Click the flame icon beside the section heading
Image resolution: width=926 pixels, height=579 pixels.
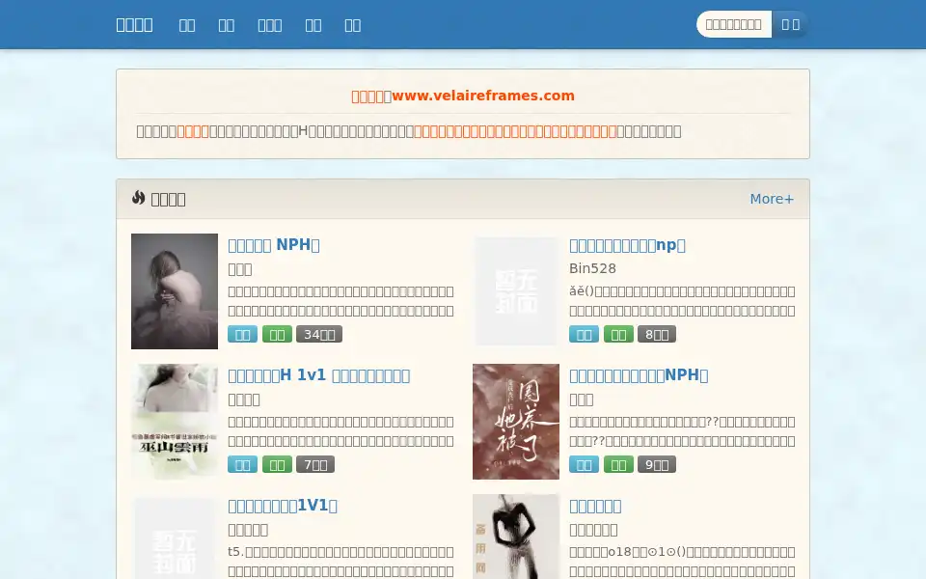[138, 198]
